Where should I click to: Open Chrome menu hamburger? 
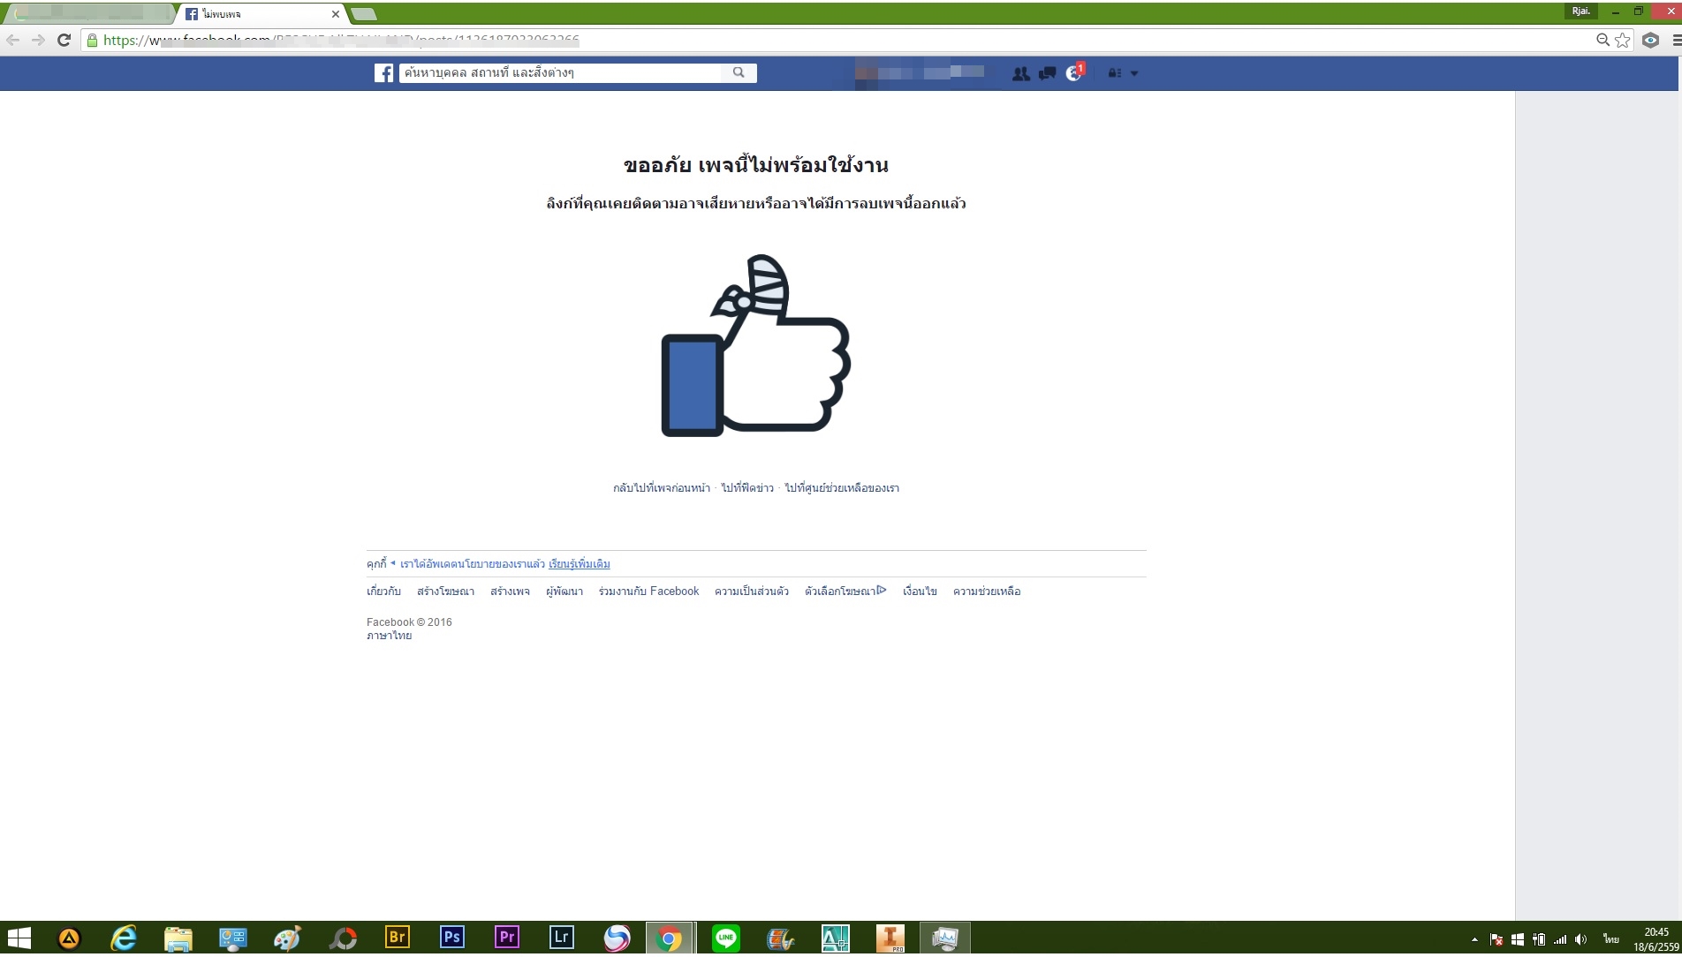(1676, 40)
